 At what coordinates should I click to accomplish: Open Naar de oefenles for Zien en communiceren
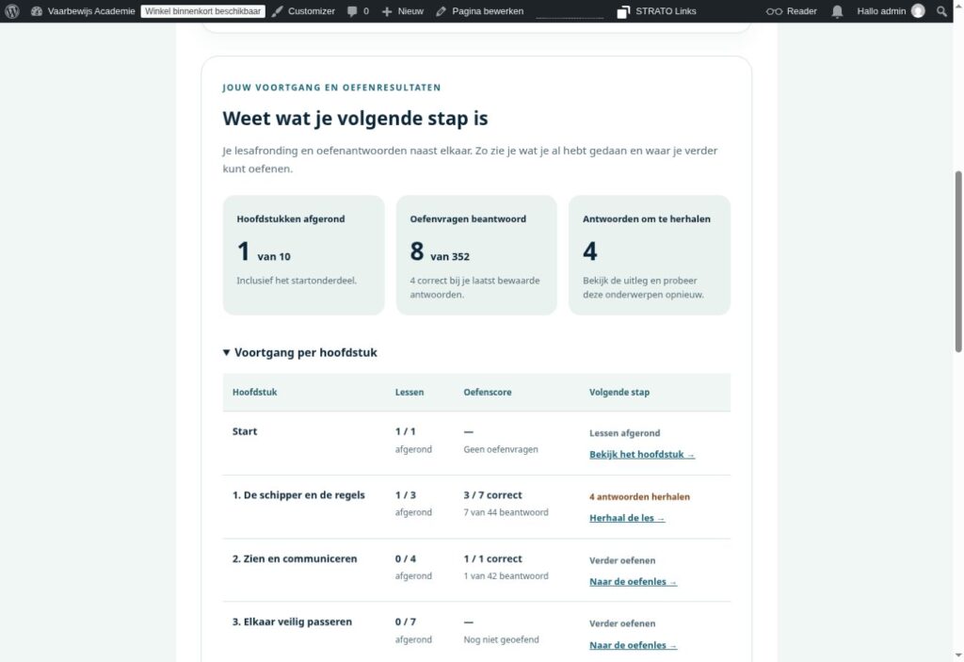point(634,582)
